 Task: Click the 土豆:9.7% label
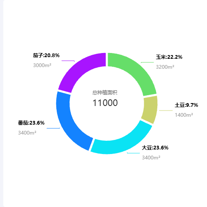pyautogui.click(x=186, y=105)
